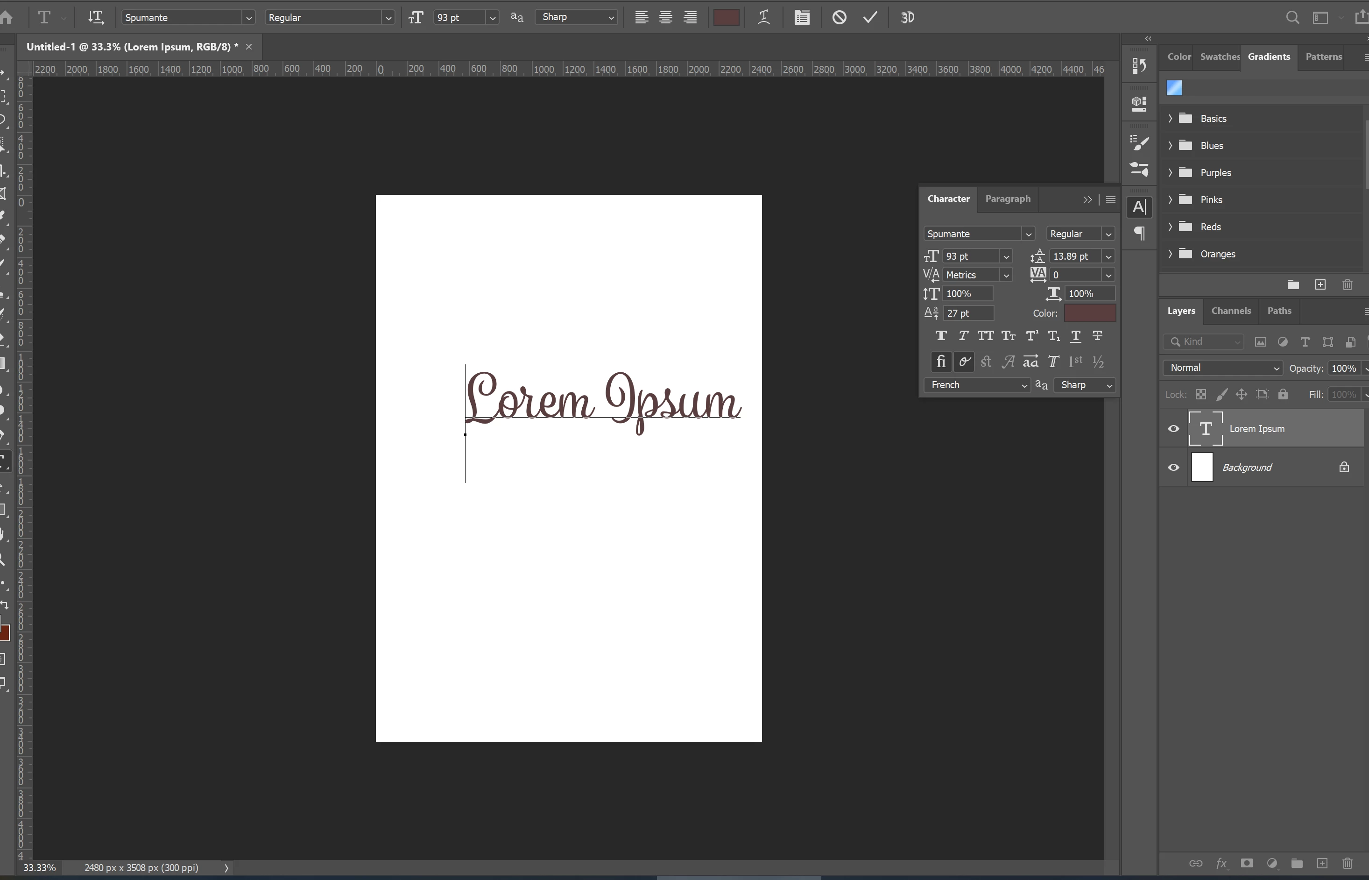Commit the text edit with the checkmark
The image size is (1369, 880).
tap(870, 17)
